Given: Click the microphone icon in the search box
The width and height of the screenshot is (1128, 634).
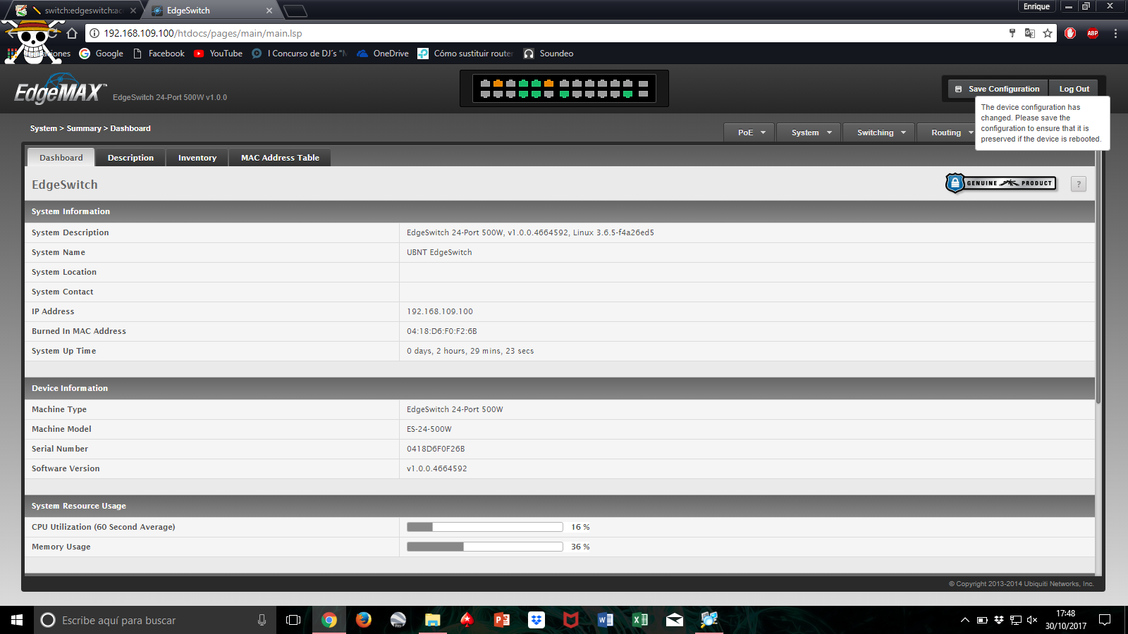Looking at the screenshot, I should click(x=262, y=620).
